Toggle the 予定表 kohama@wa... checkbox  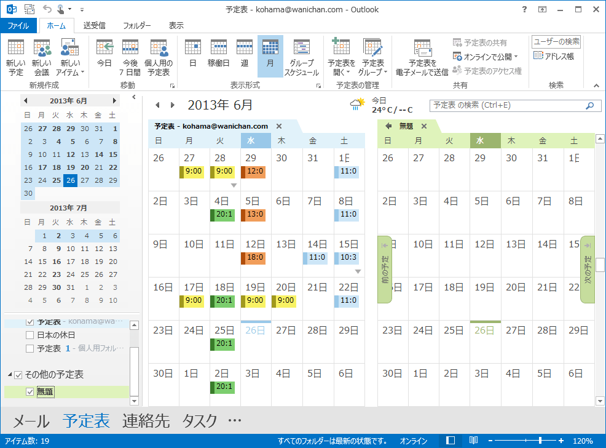[x=30, y=322]
